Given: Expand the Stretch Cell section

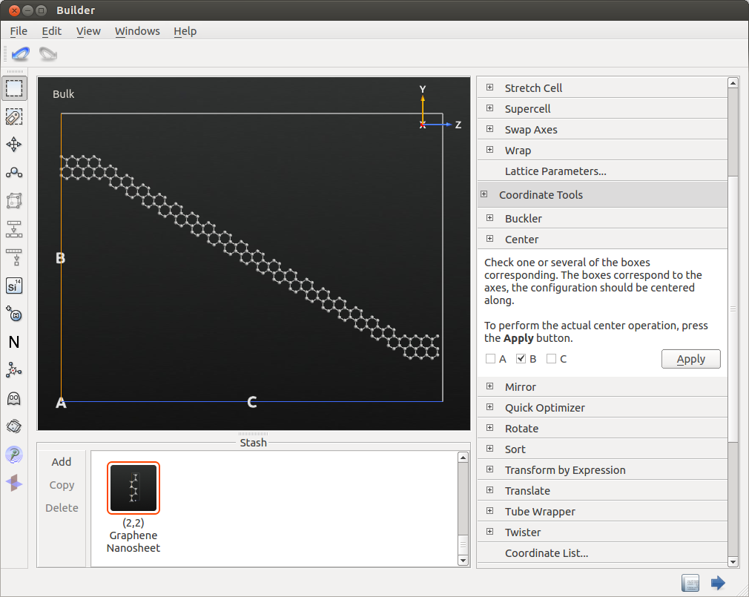Looking at the screenshot, I should (490, 88).
